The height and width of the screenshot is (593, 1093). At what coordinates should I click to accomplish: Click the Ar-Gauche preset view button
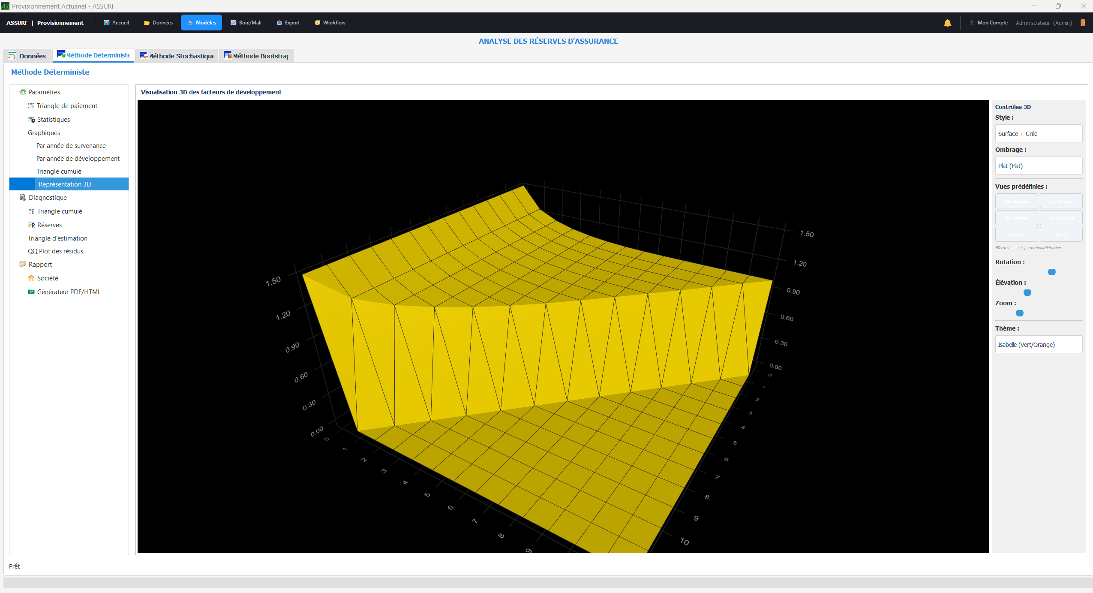[1061, 217]
